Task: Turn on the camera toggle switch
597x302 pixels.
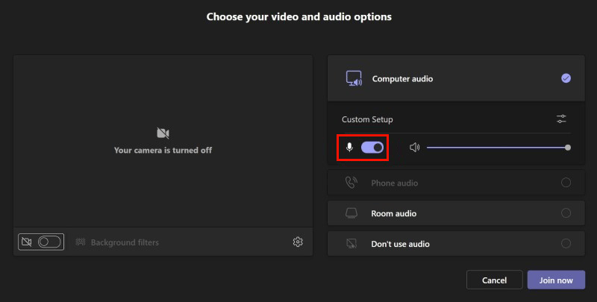Action: tap(49, 242)
